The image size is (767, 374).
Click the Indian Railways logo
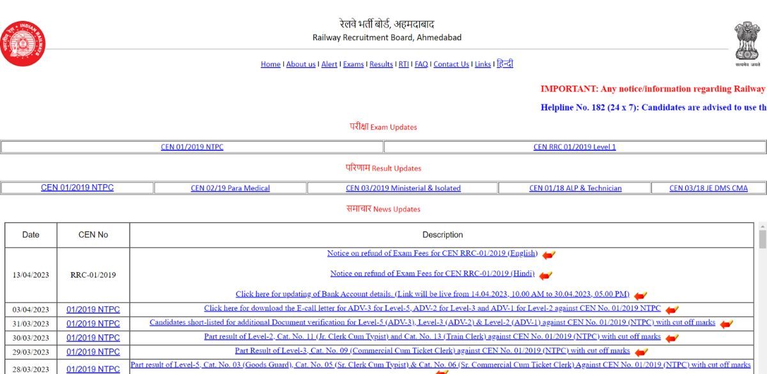(23, 43)
